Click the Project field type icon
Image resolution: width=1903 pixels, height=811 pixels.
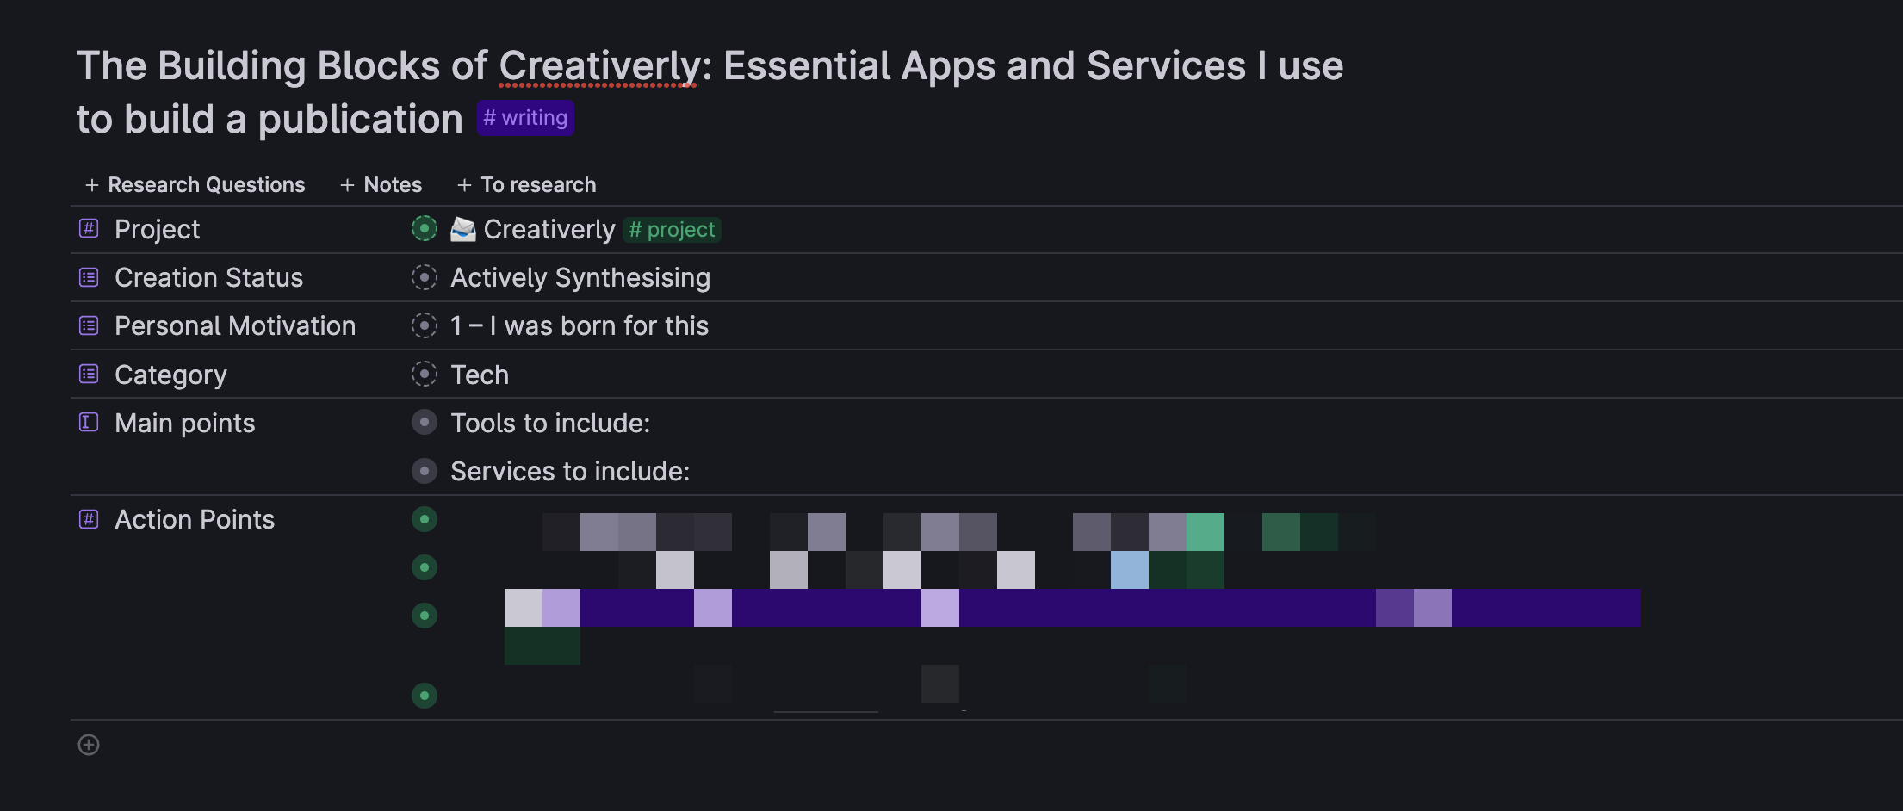click(89, 228)
